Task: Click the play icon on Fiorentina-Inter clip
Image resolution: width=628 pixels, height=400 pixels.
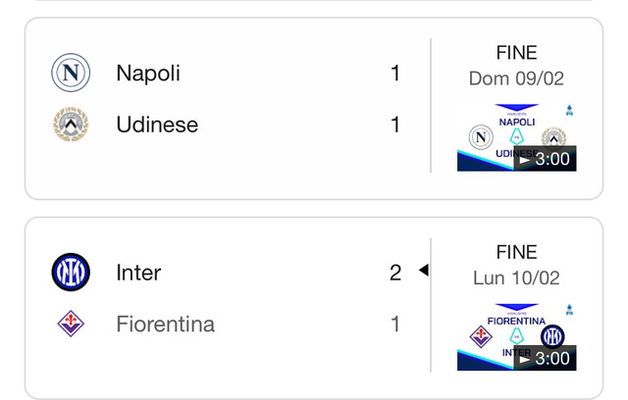Action: (x=524, y=359)
